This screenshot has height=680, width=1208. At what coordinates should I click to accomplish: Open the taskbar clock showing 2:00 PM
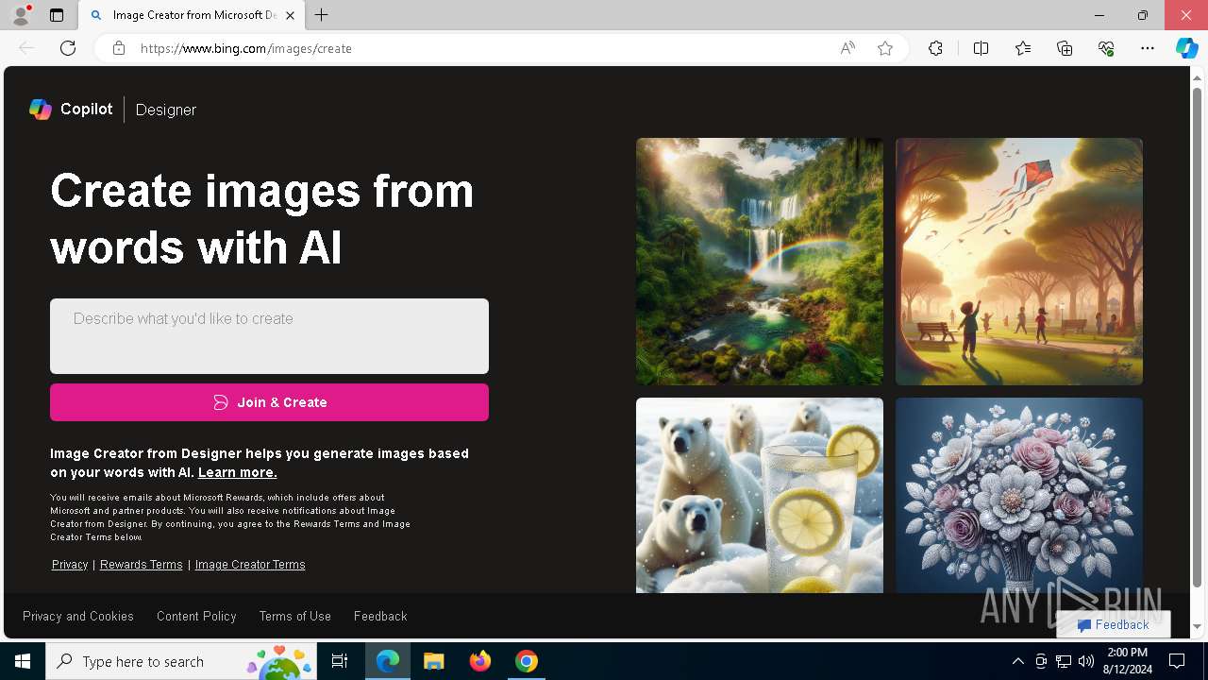(1127, 661)
